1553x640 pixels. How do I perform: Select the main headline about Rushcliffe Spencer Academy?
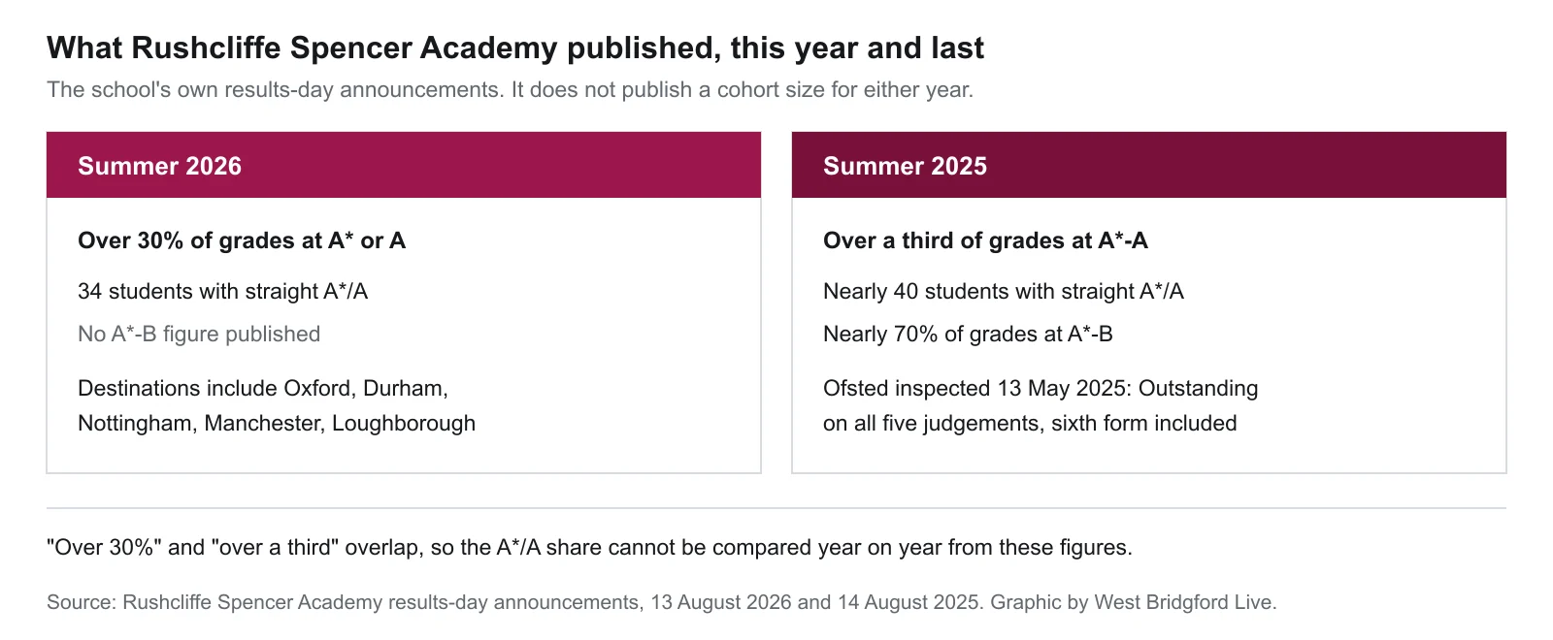(x=515, y=48)
